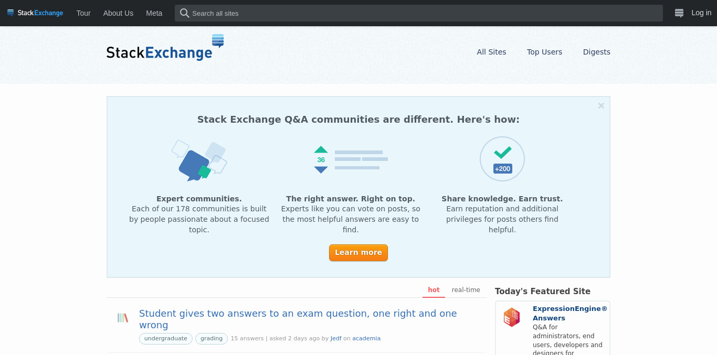Switch to the real-time tab
Screen dimensions: 717x355
tap(466, 290)
